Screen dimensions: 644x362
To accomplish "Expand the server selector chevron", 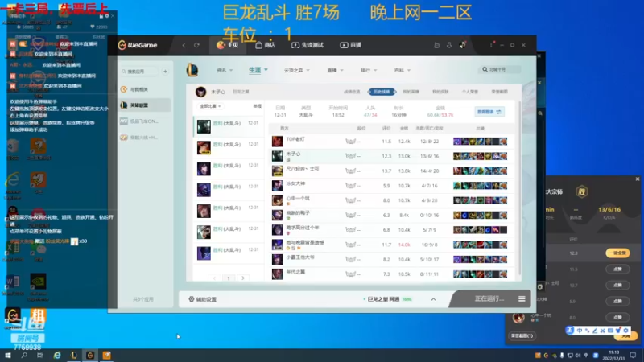I will tap(433, 299).
